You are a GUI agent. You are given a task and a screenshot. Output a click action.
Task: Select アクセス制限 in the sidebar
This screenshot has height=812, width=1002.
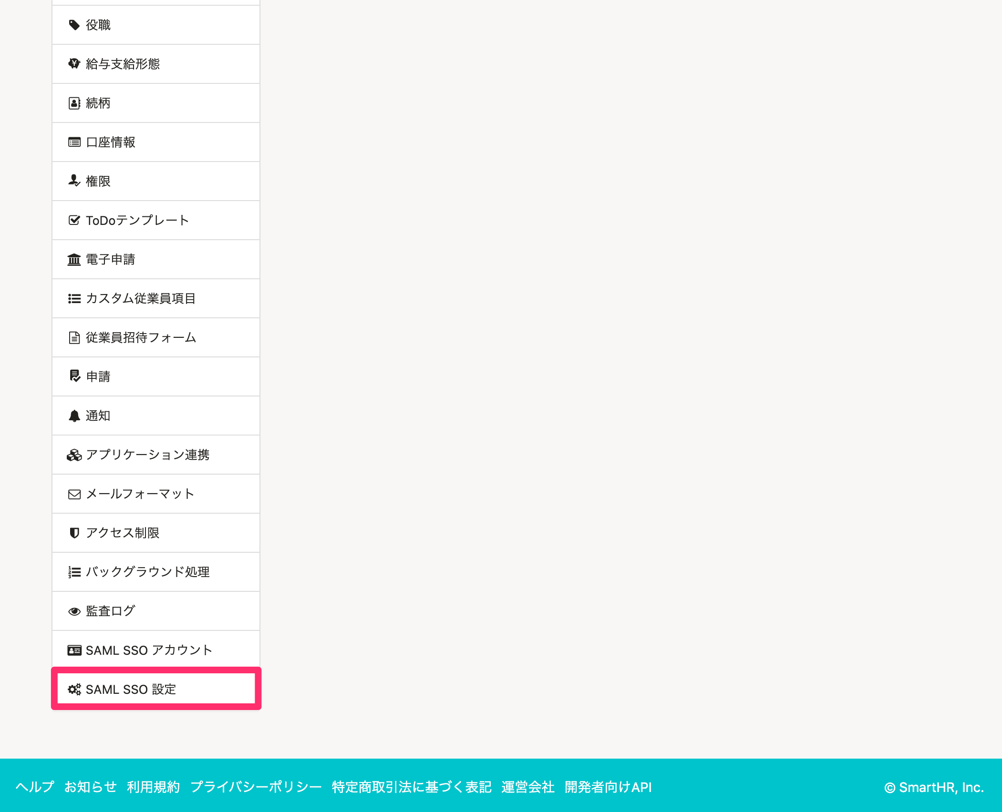(156, 533)
